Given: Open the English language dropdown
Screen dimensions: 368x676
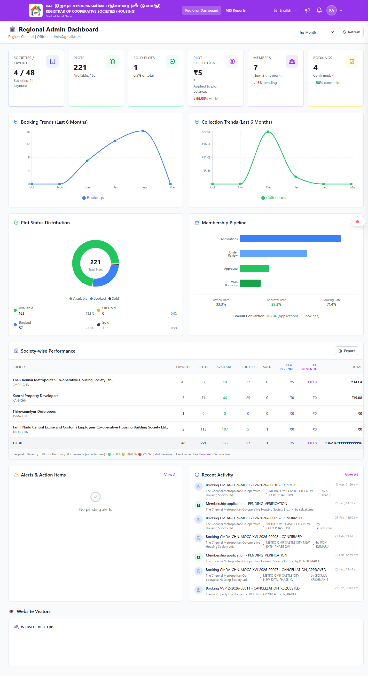Looking at the screenshot, I should click(285, 11).
